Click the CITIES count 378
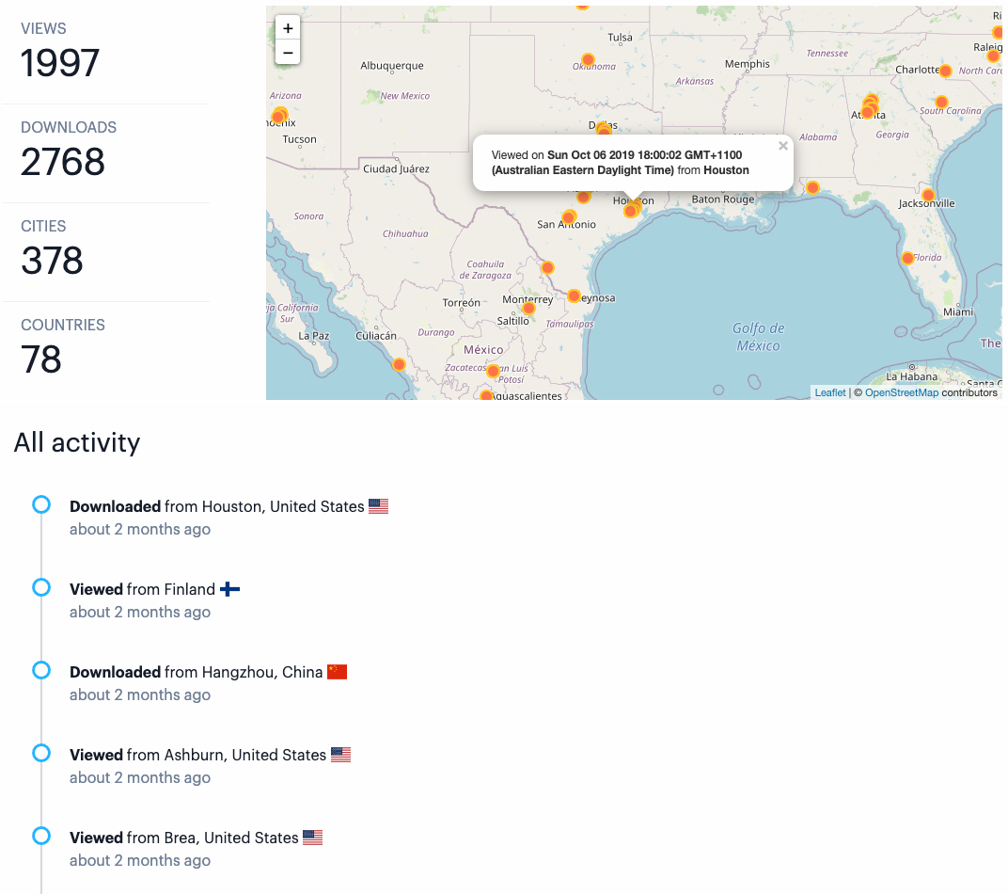 pyautogui.click(x=52, y=261)
